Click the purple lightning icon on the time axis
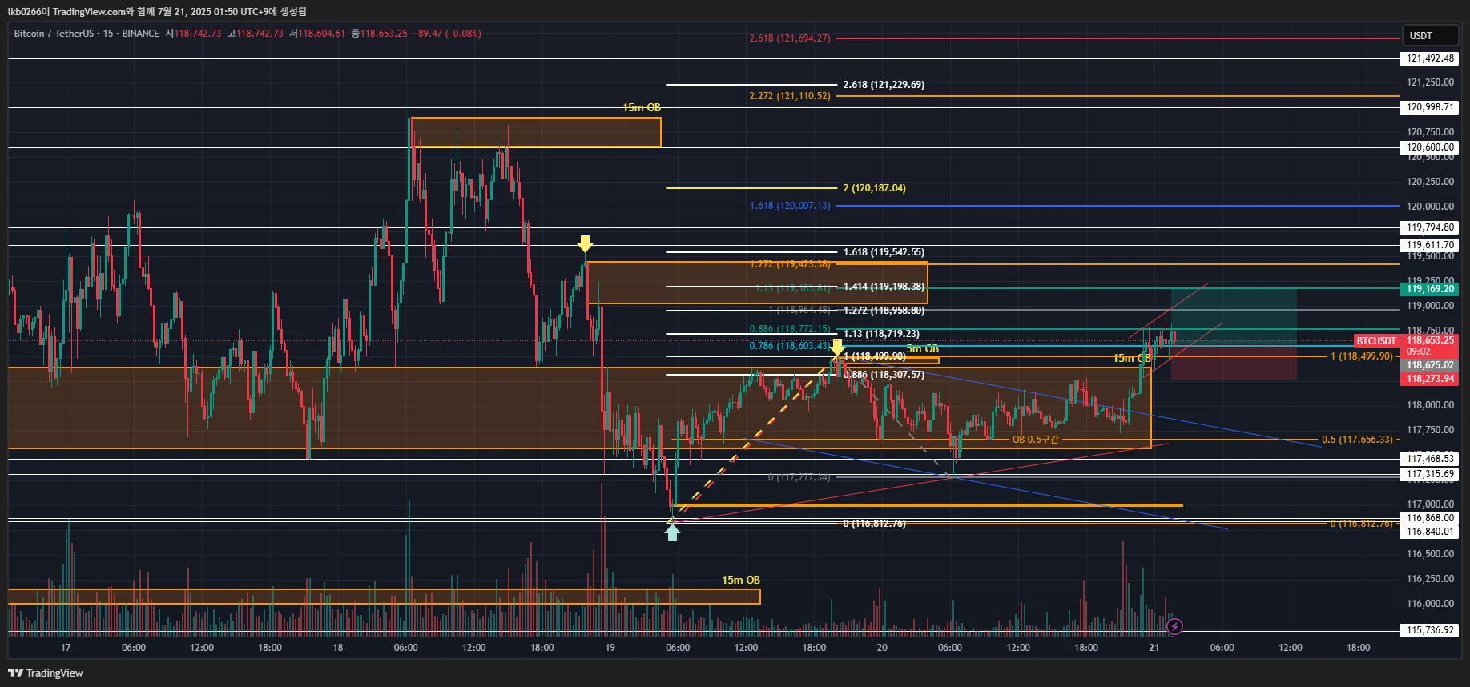1470x687 pixels. (x=1174, y=626)
